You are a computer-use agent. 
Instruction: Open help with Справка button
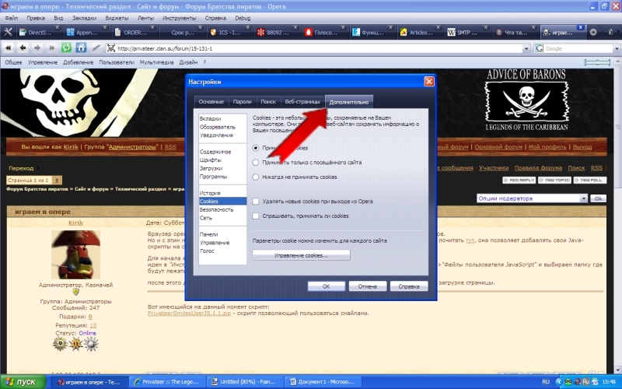pos(409,286)
